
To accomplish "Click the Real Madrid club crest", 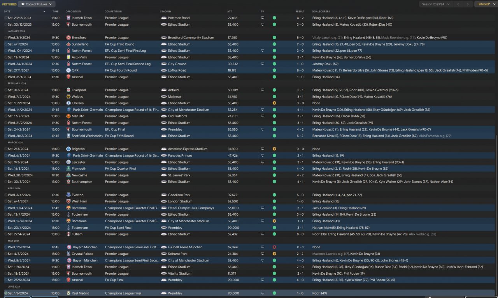I will tap(68, 293).
